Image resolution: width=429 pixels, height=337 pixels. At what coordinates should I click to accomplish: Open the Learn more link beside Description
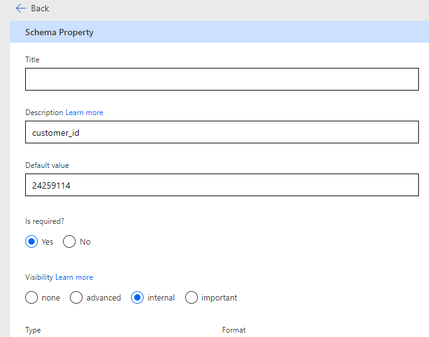tap(84, 113)
